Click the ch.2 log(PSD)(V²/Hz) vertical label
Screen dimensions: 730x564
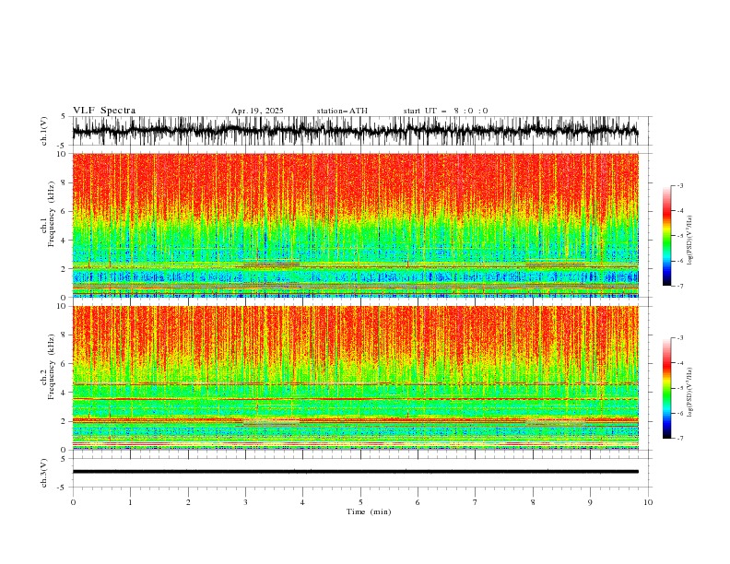click(x=689, y=393)
